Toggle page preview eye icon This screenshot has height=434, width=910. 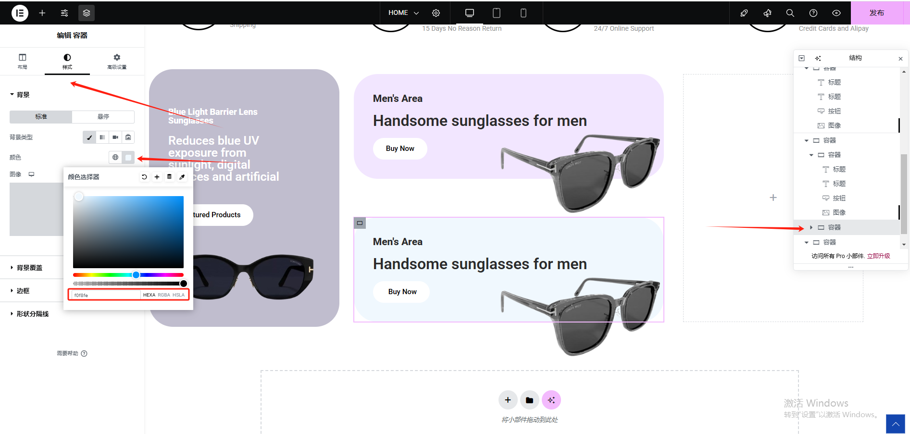click(x=836, y=13)
